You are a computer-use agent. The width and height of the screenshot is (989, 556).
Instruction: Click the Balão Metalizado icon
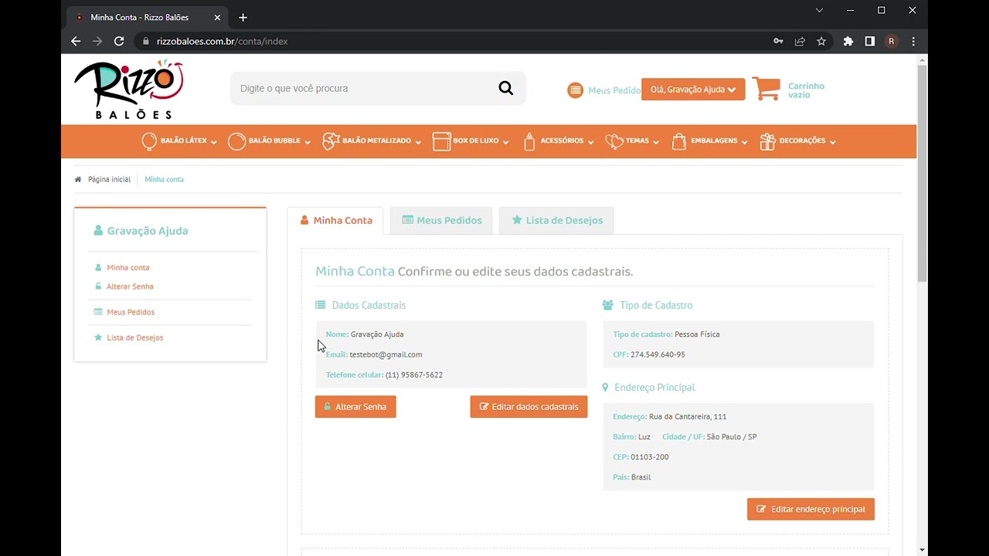[331, 141]
